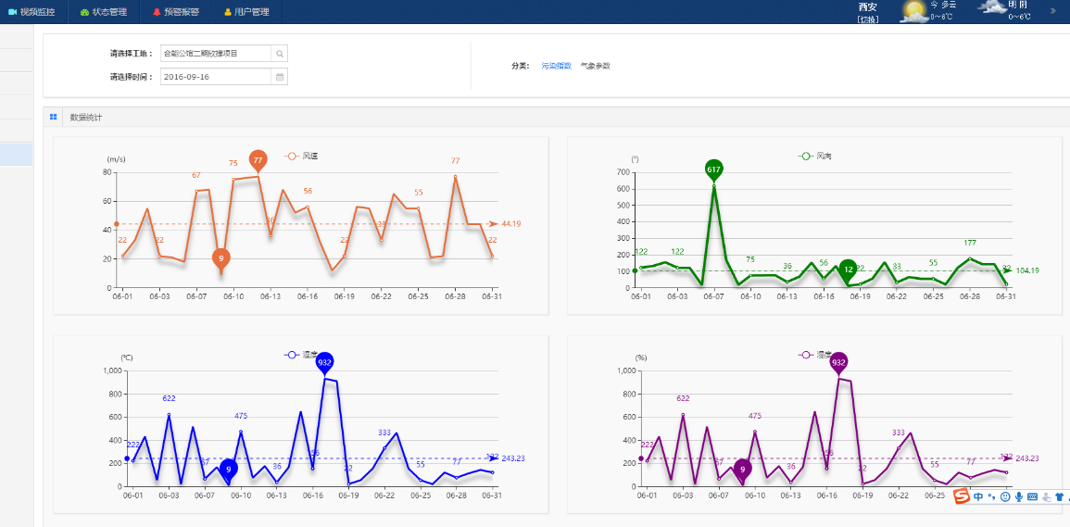Click the double-arrow icon in top bar
The width and height of the screenshot is (1070, 527).
pos(1052,11)
